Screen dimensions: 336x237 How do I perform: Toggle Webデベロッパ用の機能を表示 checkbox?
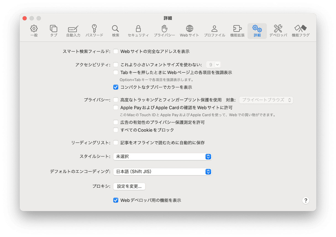pyautogui.click(x=116, y=200)
